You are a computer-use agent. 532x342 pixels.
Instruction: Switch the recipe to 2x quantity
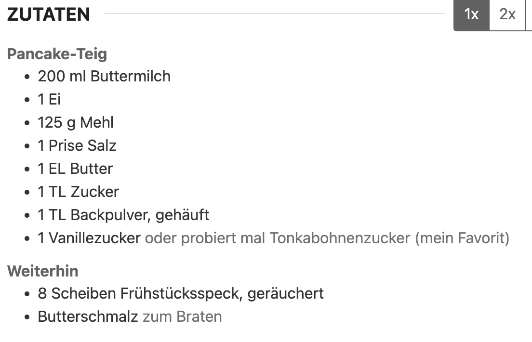click(507, 15)
